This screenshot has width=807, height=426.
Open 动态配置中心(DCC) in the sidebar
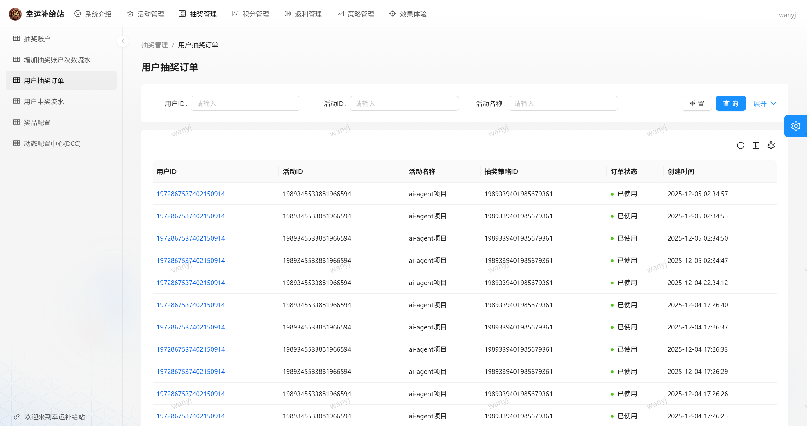pos(52,143)
